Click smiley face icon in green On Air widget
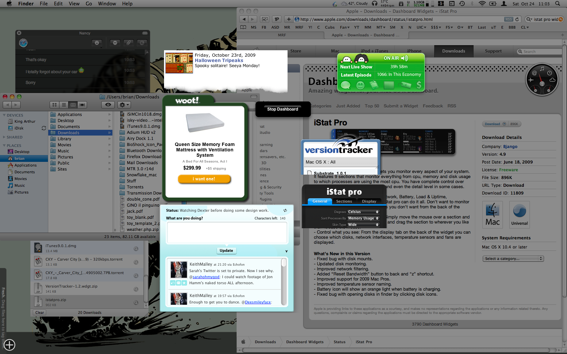 [360, 85]
